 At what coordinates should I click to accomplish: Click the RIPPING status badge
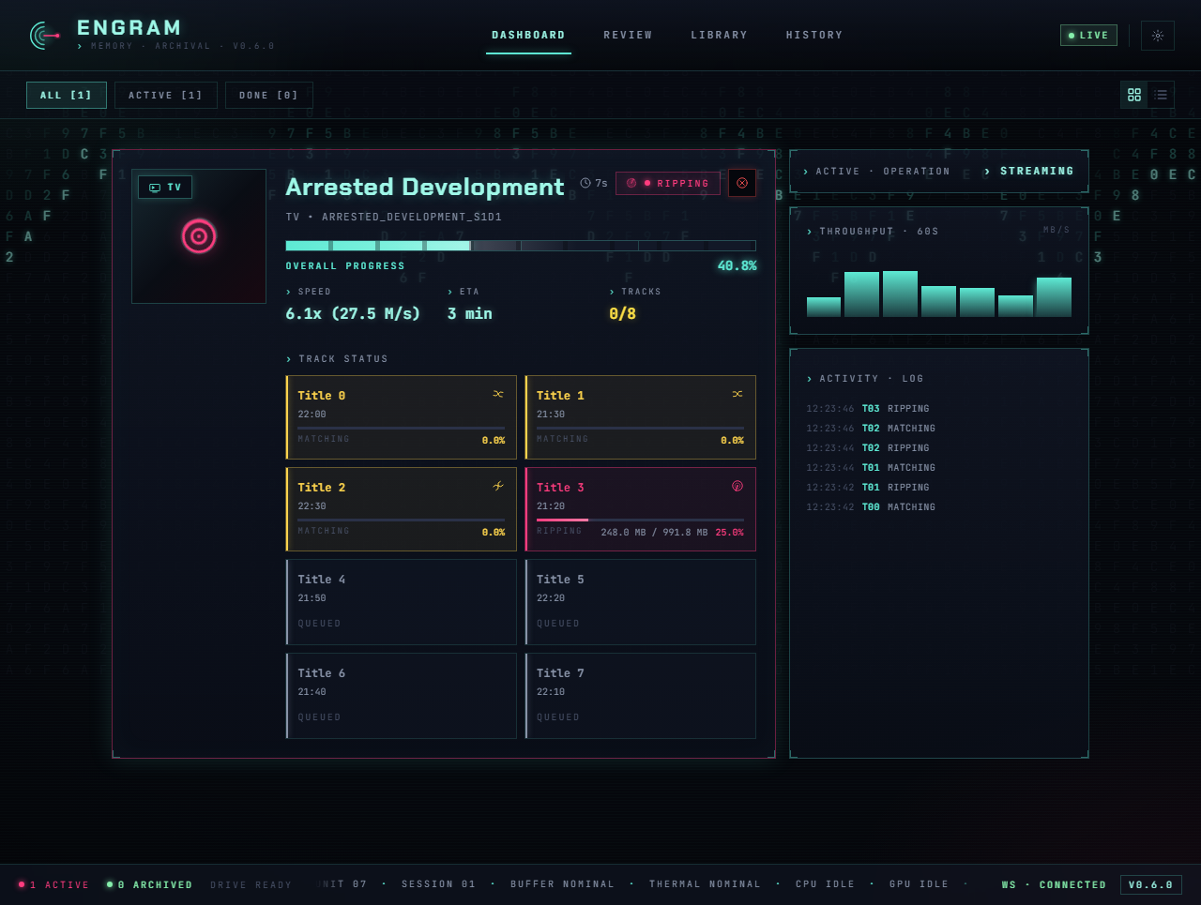(x=668, y=184)
